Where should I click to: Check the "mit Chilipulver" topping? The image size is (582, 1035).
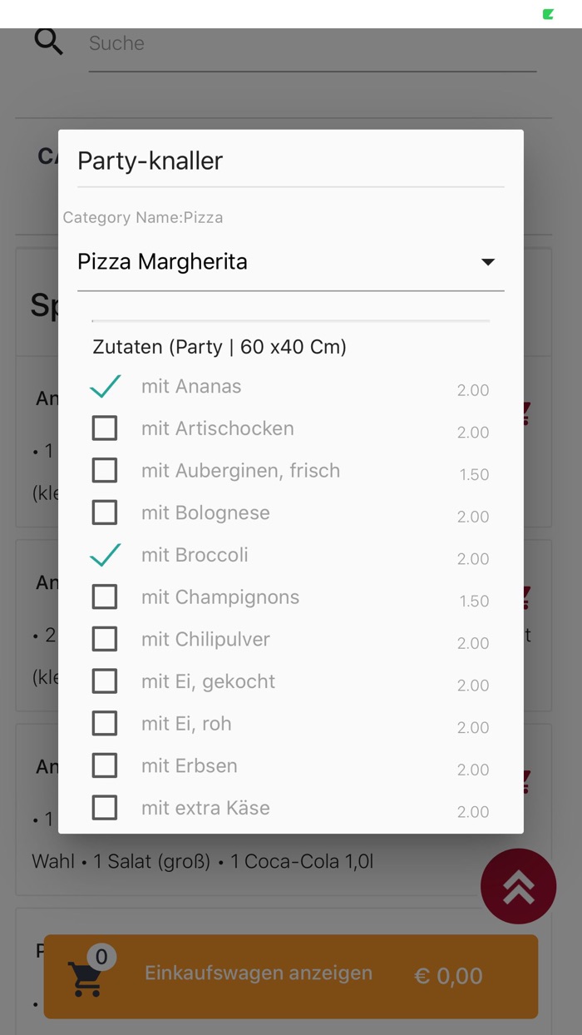tap(105, 638)
